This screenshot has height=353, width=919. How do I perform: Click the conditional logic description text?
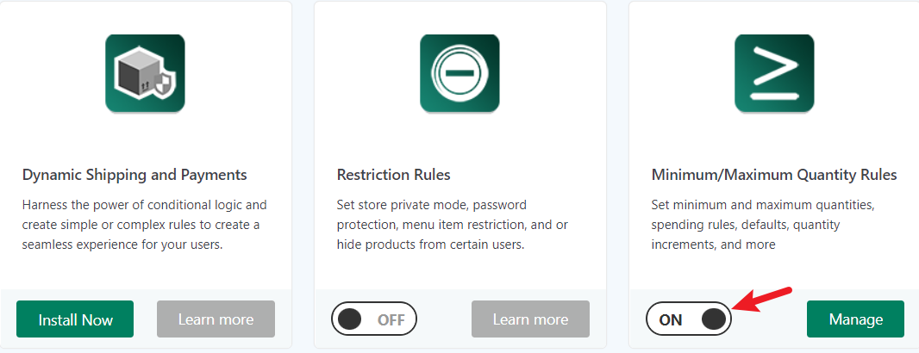(x=144, y=225)
